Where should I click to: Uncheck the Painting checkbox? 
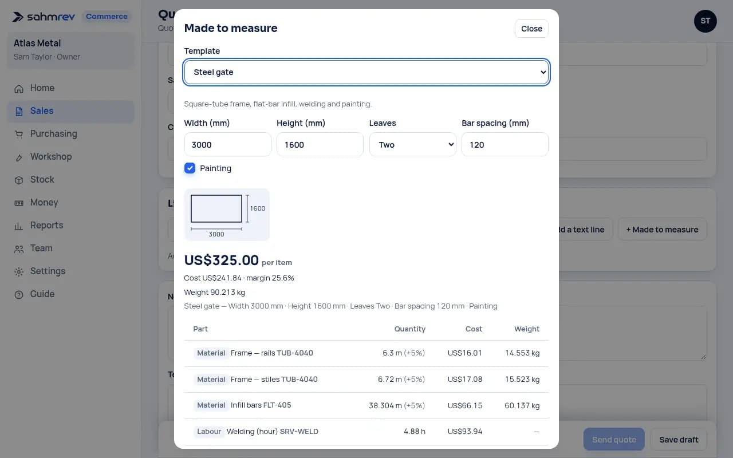click(190, 168)
